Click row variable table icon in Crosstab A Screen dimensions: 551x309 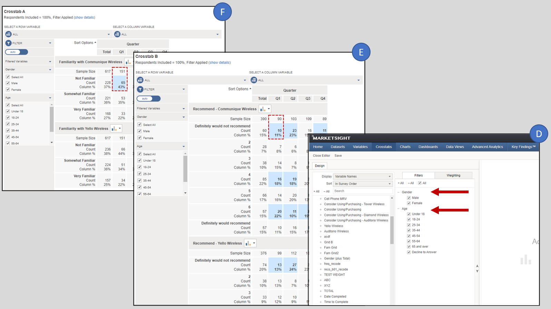pyautogui.click(x=8, y=34)
